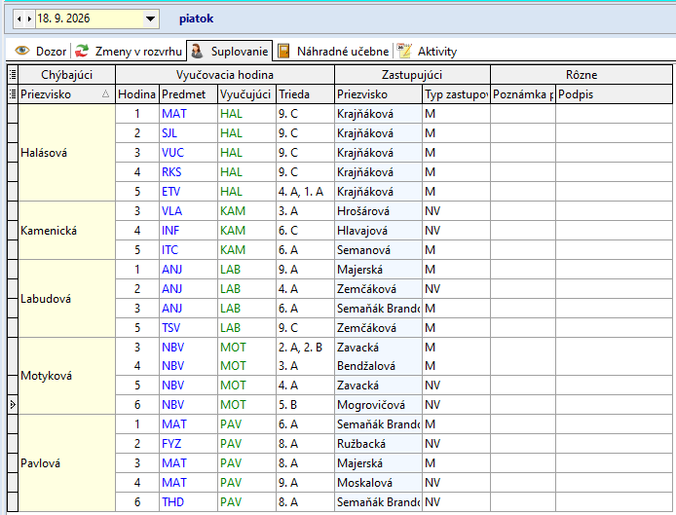Click the Hodina column header
676x515 pixels.
[x=137, y=94]
